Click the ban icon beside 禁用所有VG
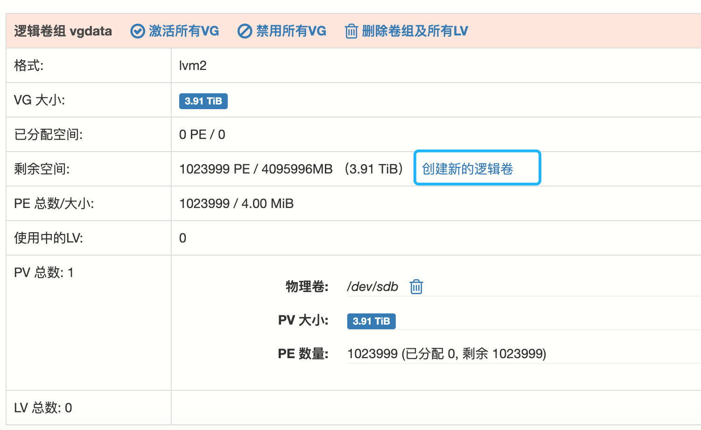 click(x=245, y=31)
